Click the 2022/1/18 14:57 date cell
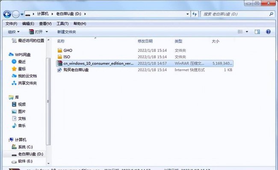The image size is (278, 170). tap(152, 63)
